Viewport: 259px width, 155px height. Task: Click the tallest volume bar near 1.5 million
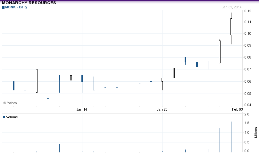point(231,137)
